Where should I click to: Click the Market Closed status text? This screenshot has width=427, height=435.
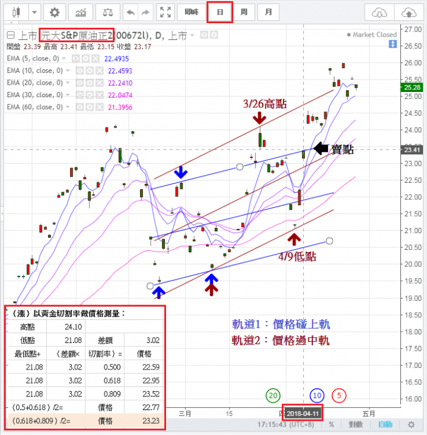pyautogui.click(x=375, y=34)
